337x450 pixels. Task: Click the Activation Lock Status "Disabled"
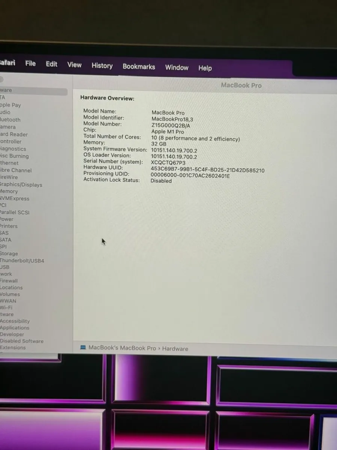pyautogui.click(x=161, y=181)
